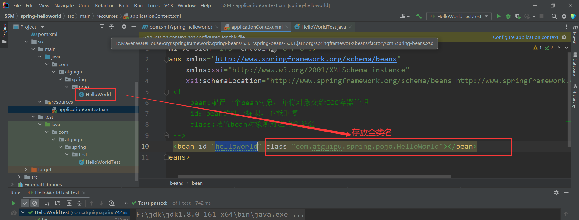Rerun tests with Run panel play button
Viewport: 579px width, 220px height.
coord(13,203)
